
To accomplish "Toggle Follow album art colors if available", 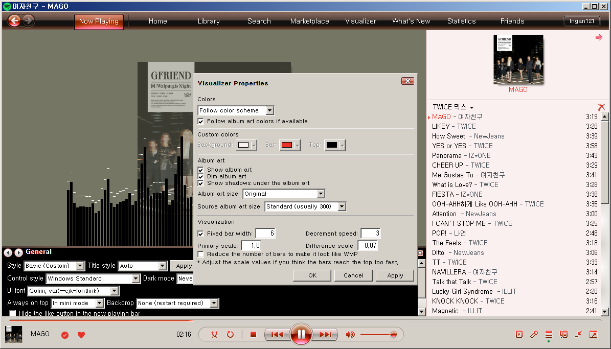I will tap(200, 122).
